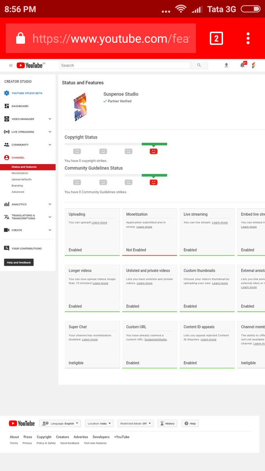Click the Send feedback footer link

tap(69, 443)
